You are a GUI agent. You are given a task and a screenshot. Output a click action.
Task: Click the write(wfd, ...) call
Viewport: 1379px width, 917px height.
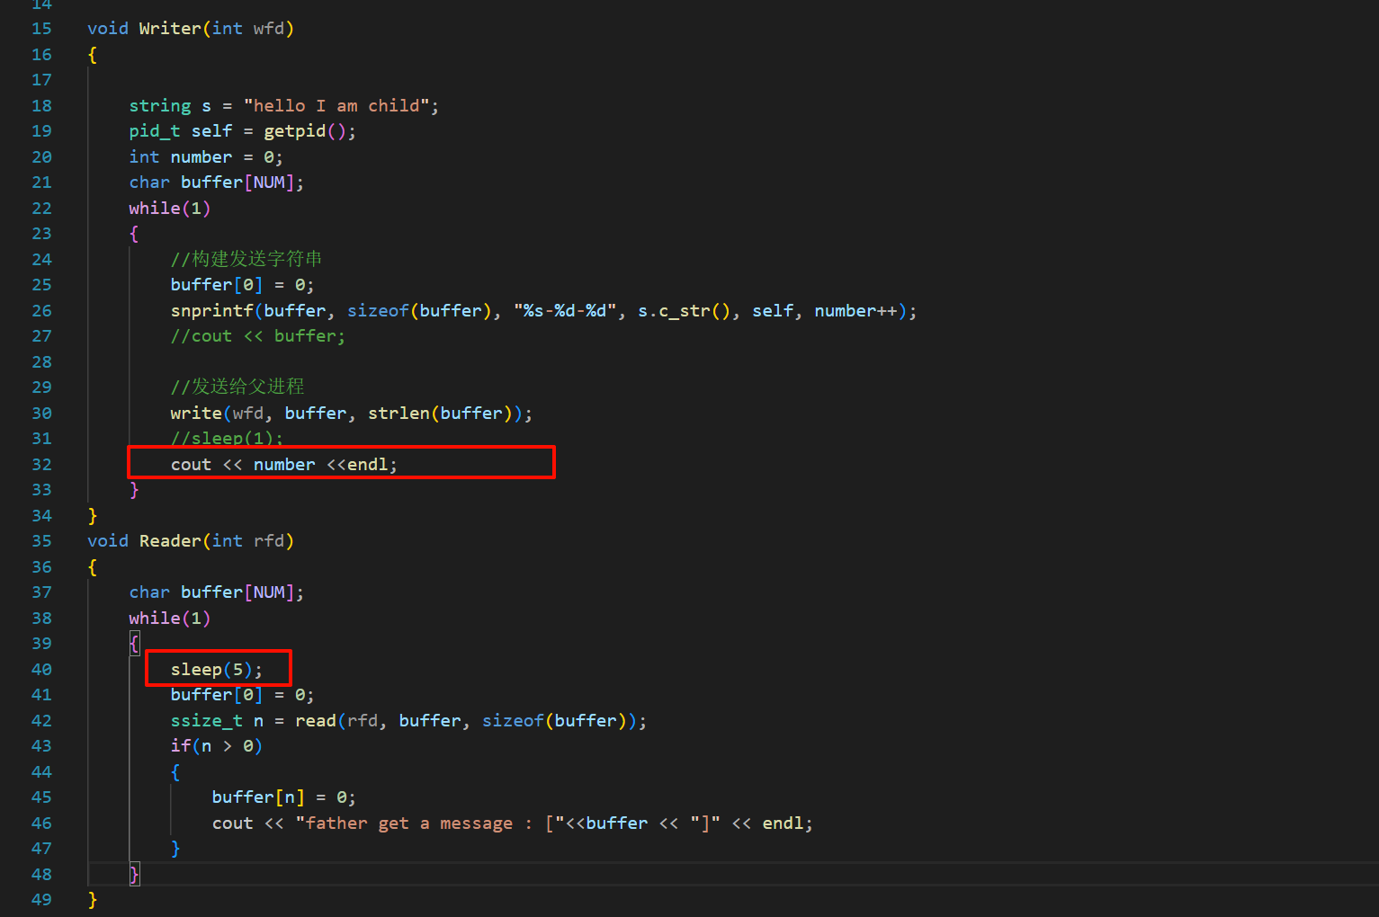[x=352, y=414]
